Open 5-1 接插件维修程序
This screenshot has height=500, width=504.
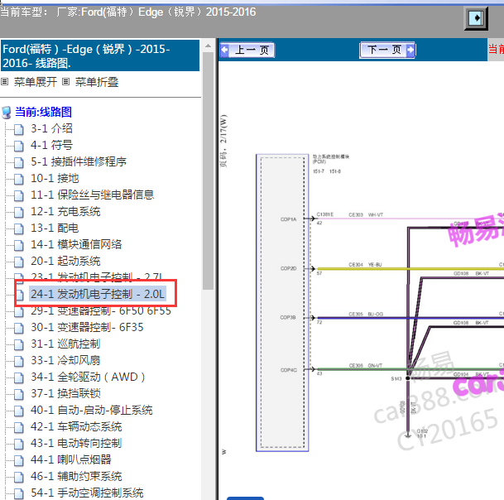pyautogui.click(x=79, y=161)
